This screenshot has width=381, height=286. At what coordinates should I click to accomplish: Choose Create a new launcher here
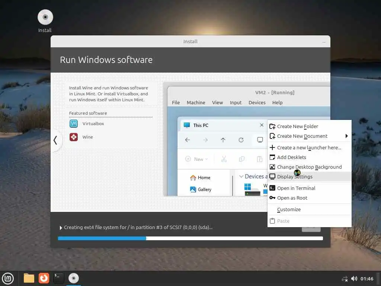click(309, 147)
